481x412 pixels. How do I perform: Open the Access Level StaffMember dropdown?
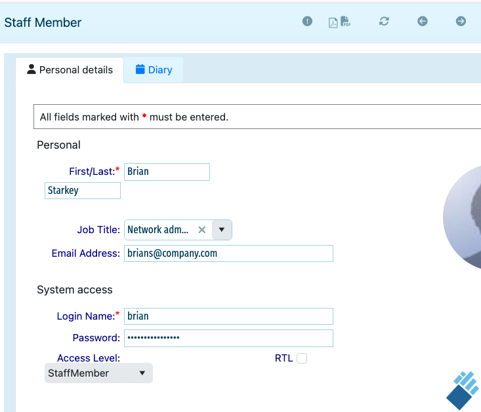98,373
